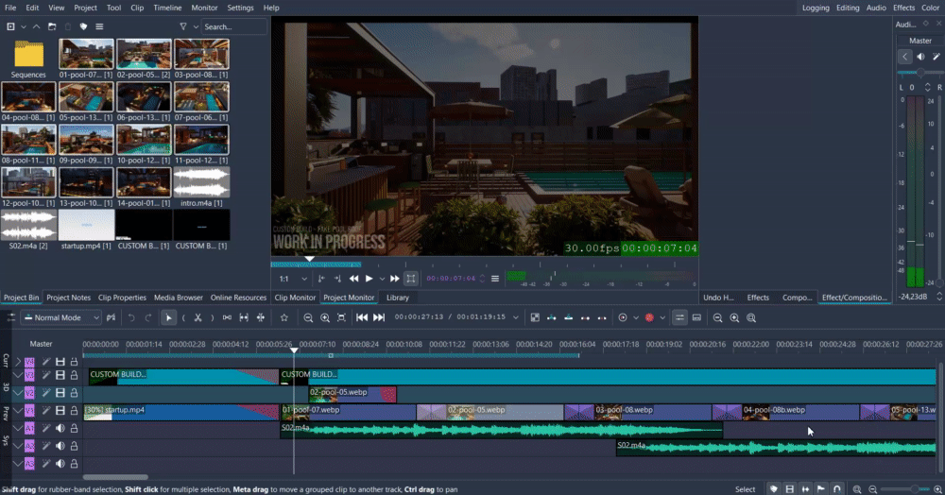
Task: Select the Razor cut tool
Action: [198, 317]
